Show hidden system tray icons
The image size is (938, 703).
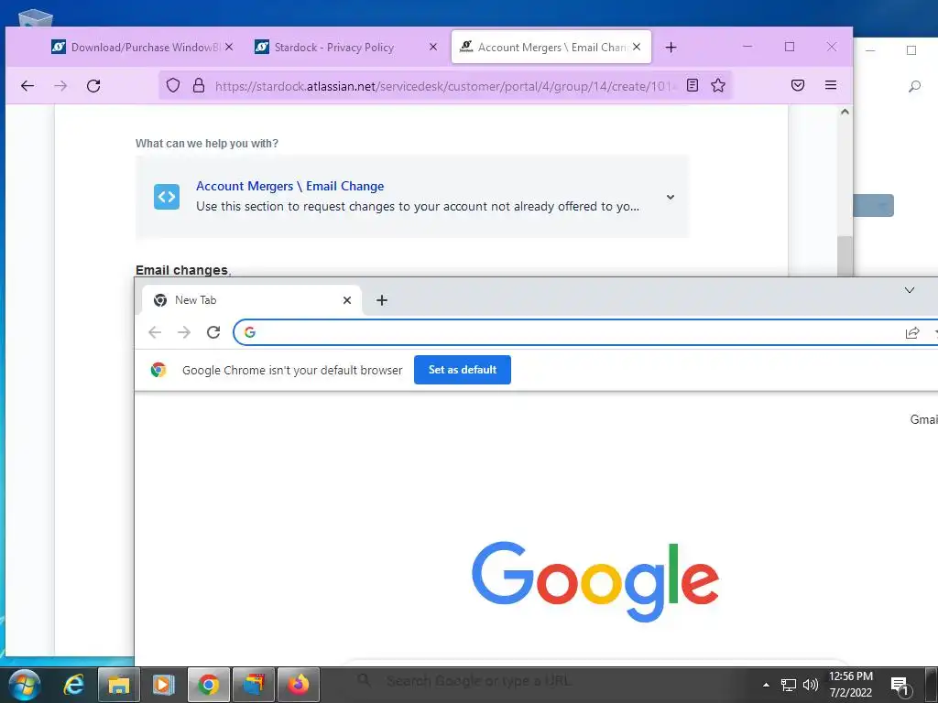(x=766, y=685)
